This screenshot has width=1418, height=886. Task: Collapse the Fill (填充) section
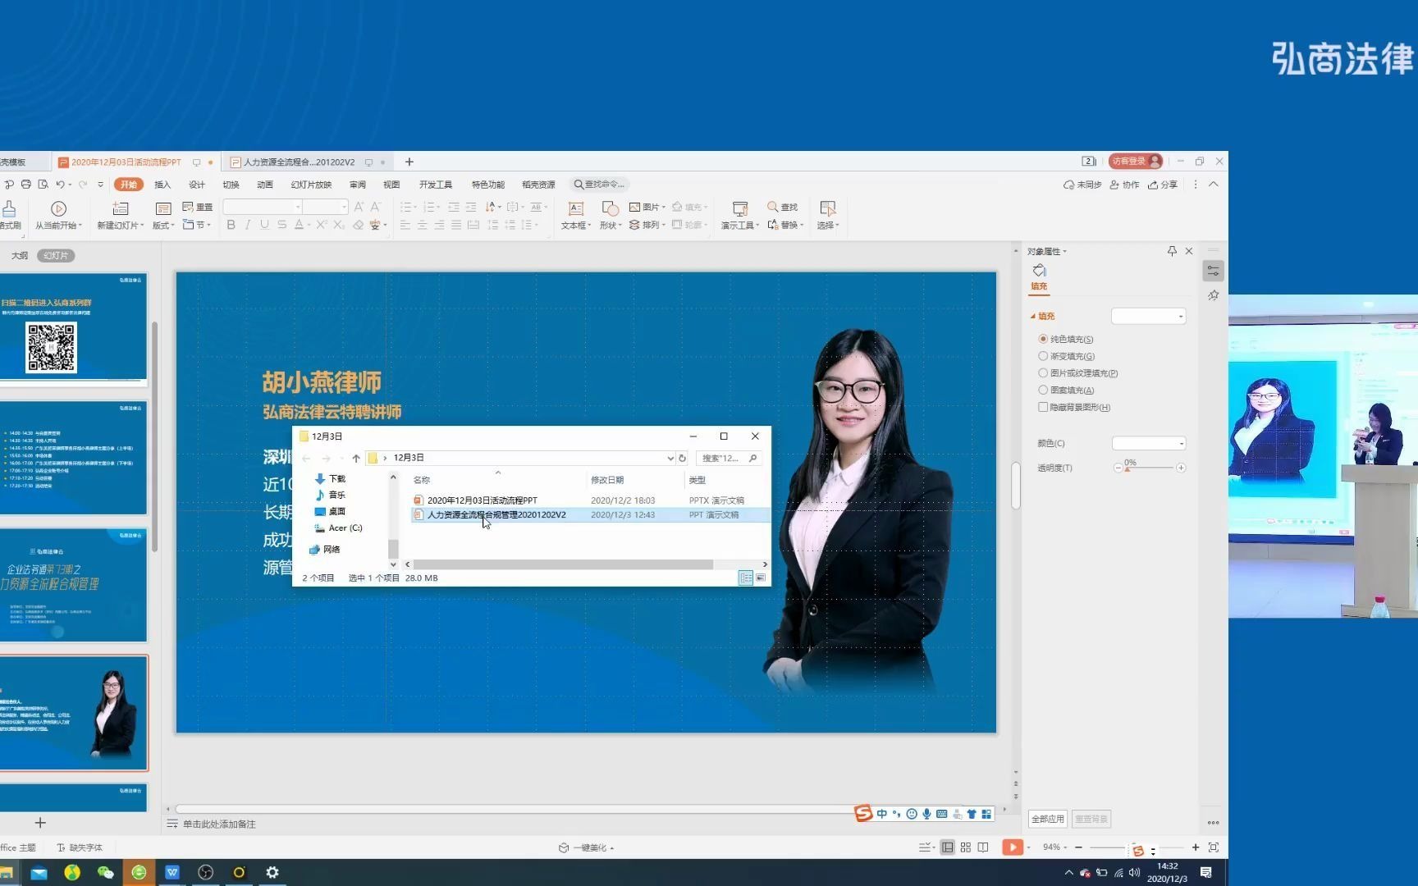[1033, 316]
